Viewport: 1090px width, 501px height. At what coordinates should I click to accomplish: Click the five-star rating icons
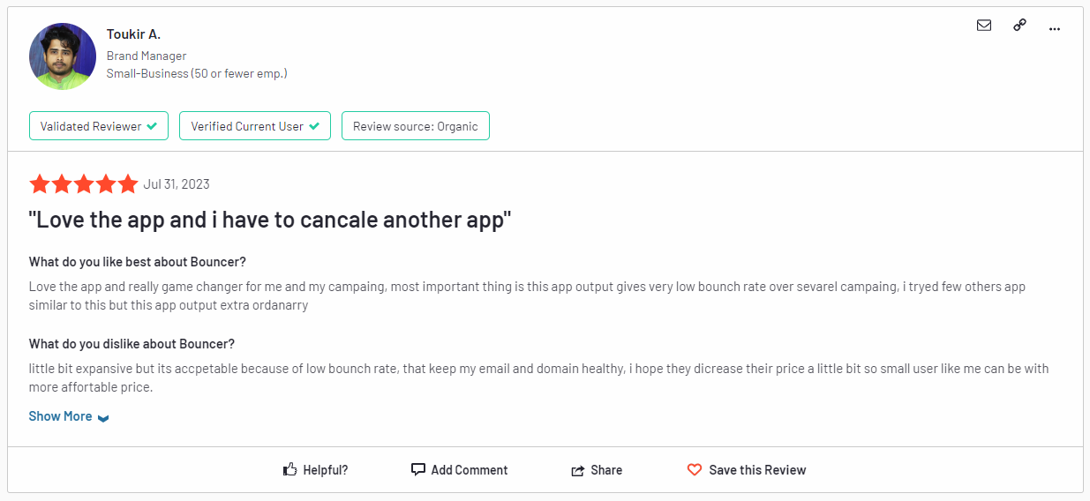coord(84,184)
